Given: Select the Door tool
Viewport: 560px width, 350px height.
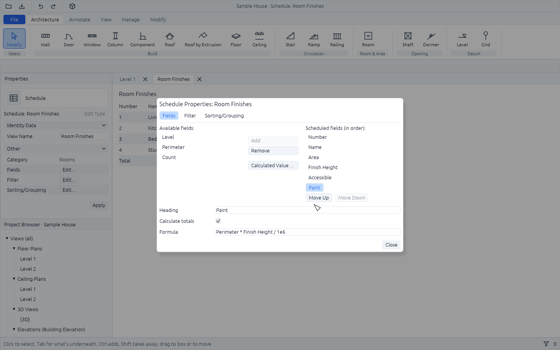Looking at the screenshot, I should point(69,39).
